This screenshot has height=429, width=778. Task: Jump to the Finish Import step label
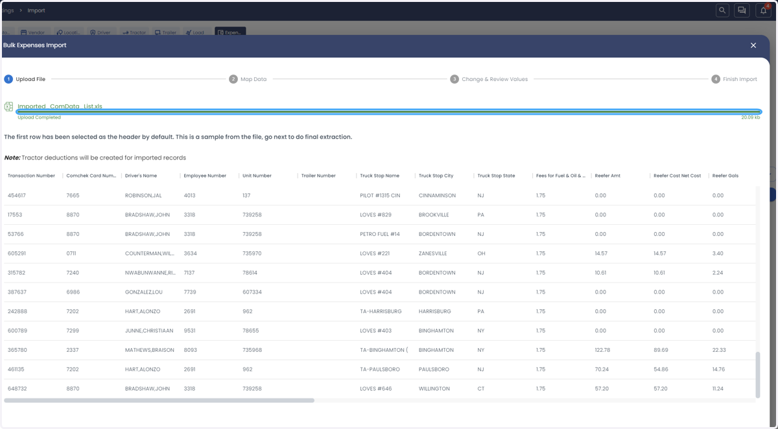[740, 79]
